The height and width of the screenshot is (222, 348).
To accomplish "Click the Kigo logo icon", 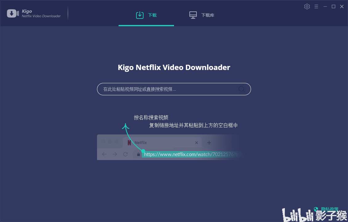I will pos(13,13).
